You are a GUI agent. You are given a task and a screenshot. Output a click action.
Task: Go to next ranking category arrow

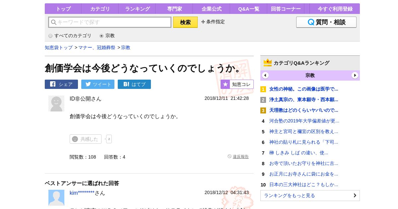pos(355,75)
